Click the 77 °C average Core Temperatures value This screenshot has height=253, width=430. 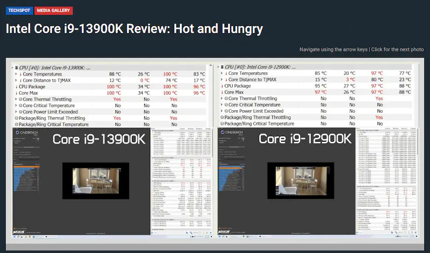tap(405, 73)
